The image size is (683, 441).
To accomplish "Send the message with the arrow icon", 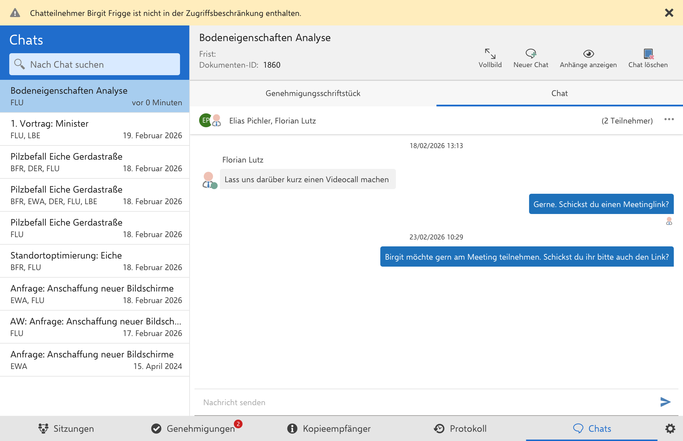I will (665, 402).
